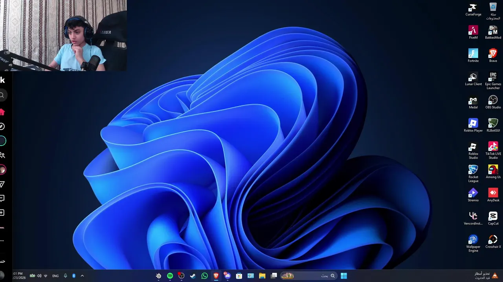Open Spotify from the taskbar

(170, 276)
